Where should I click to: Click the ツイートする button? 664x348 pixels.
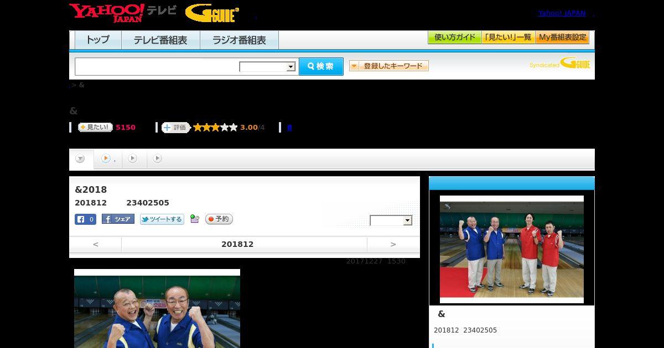click(x=162, y=219)
